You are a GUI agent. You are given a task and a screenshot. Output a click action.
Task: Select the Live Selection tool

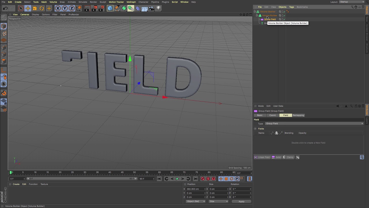click(20, 8)
